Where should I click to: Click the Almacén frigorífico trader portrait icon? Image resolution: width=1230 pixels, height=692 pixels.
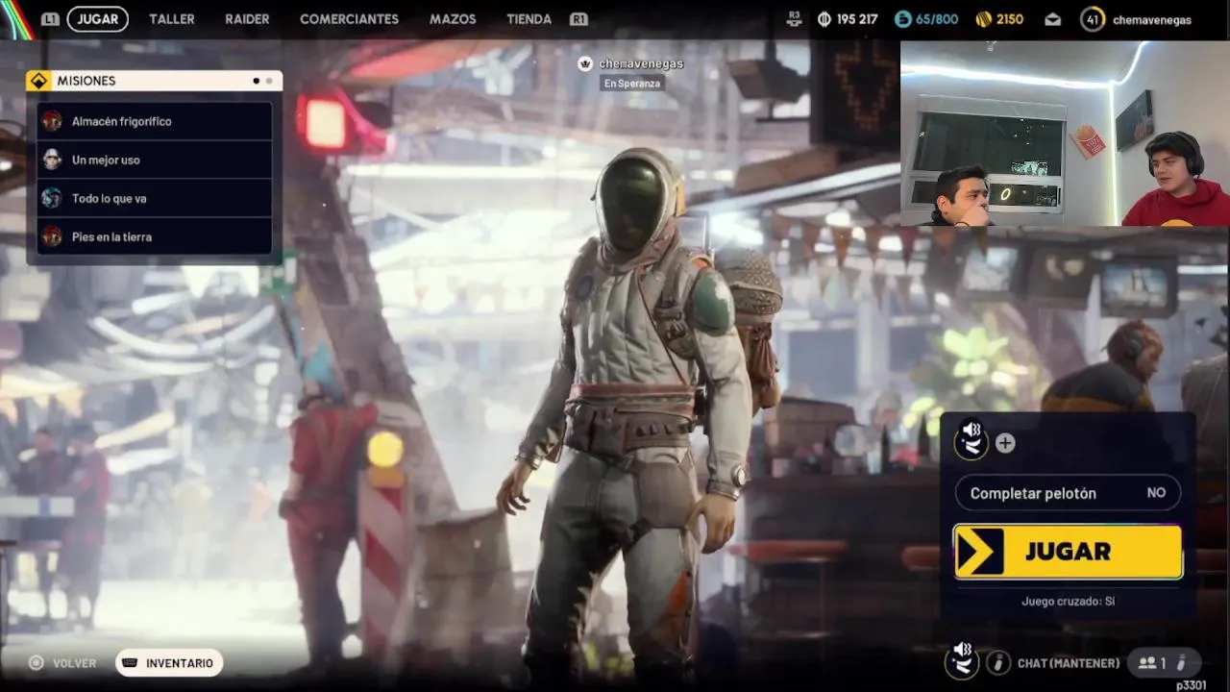[x=52, y=121]
